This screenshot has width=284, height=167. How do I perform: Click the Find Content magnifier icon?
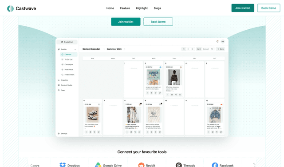point(62,75)
